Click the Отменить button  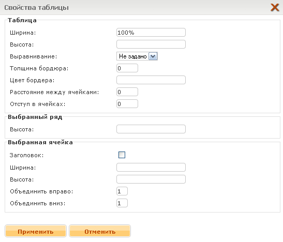(100, 231)
